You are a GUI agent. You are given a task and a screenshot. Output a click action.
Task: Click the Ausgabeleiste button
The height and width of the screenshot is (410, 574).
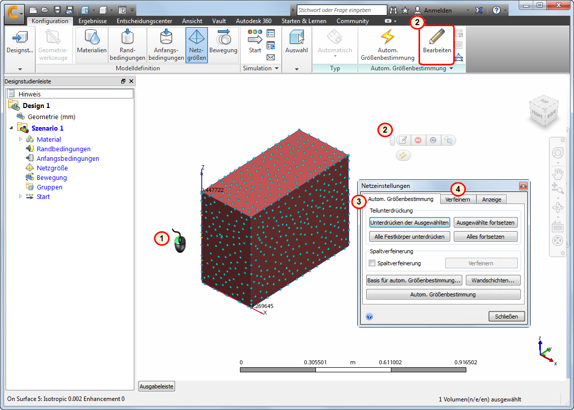[x=156, y=386]
